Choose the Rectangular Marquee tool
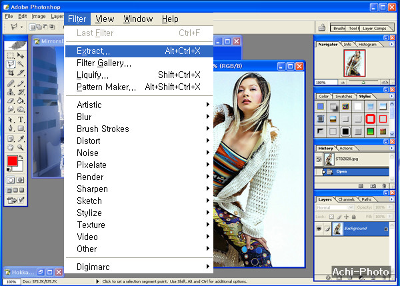This screenshot has width=400, height=286. click(11, 56)
